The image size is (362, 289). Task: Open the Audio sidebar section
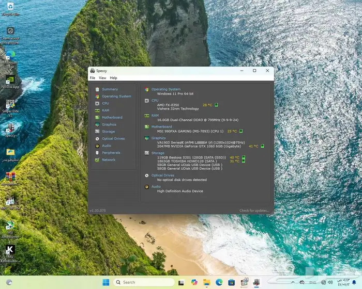[x=106, y=146]
